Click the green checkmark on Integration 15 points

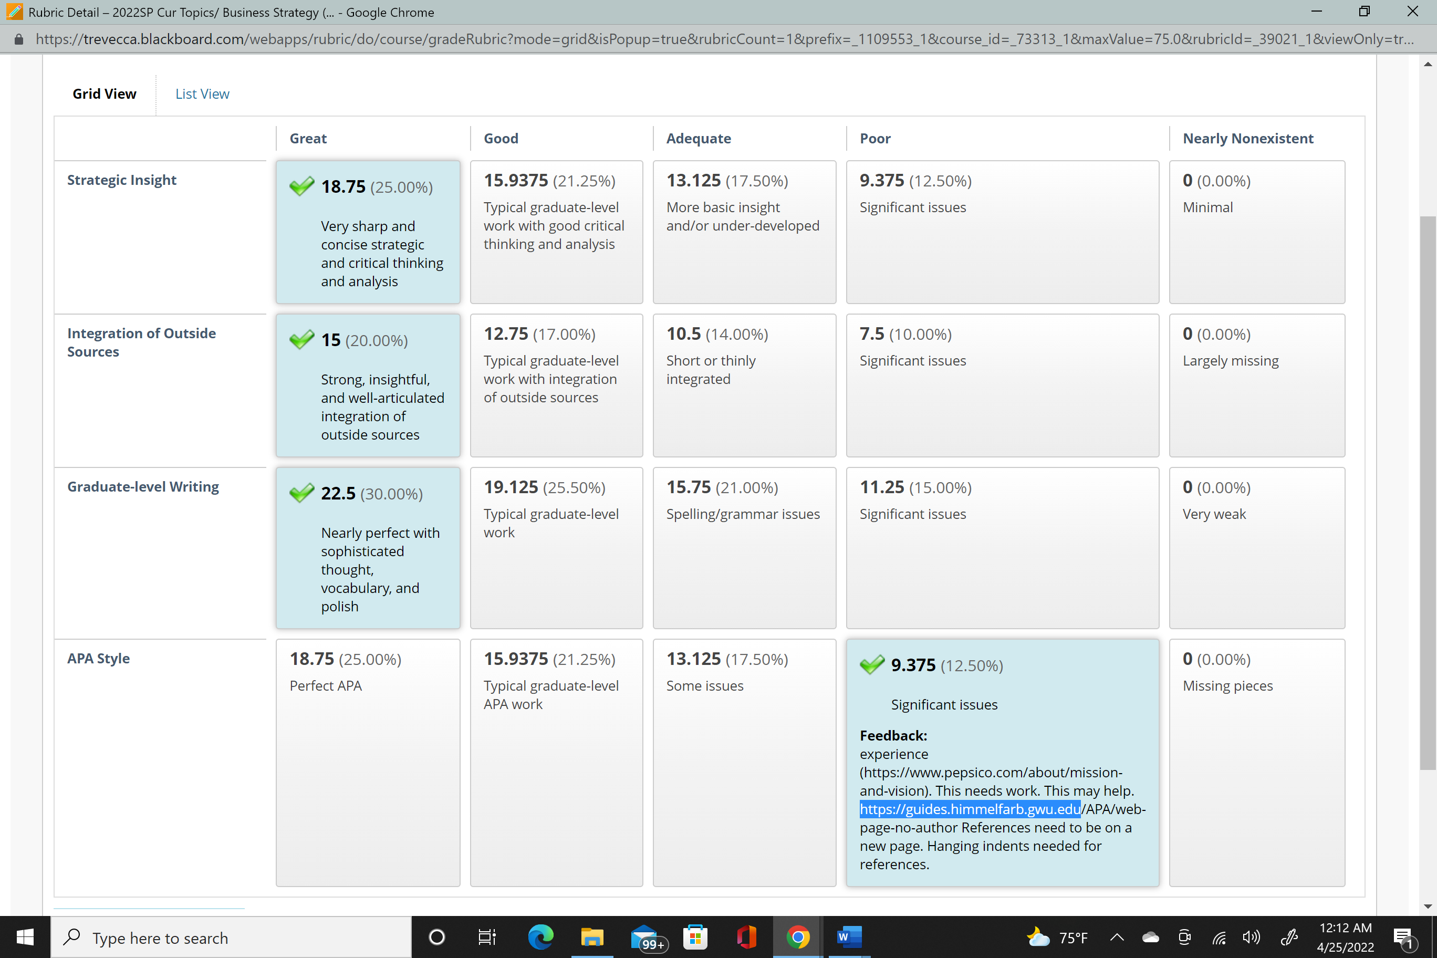pos(302,339)
